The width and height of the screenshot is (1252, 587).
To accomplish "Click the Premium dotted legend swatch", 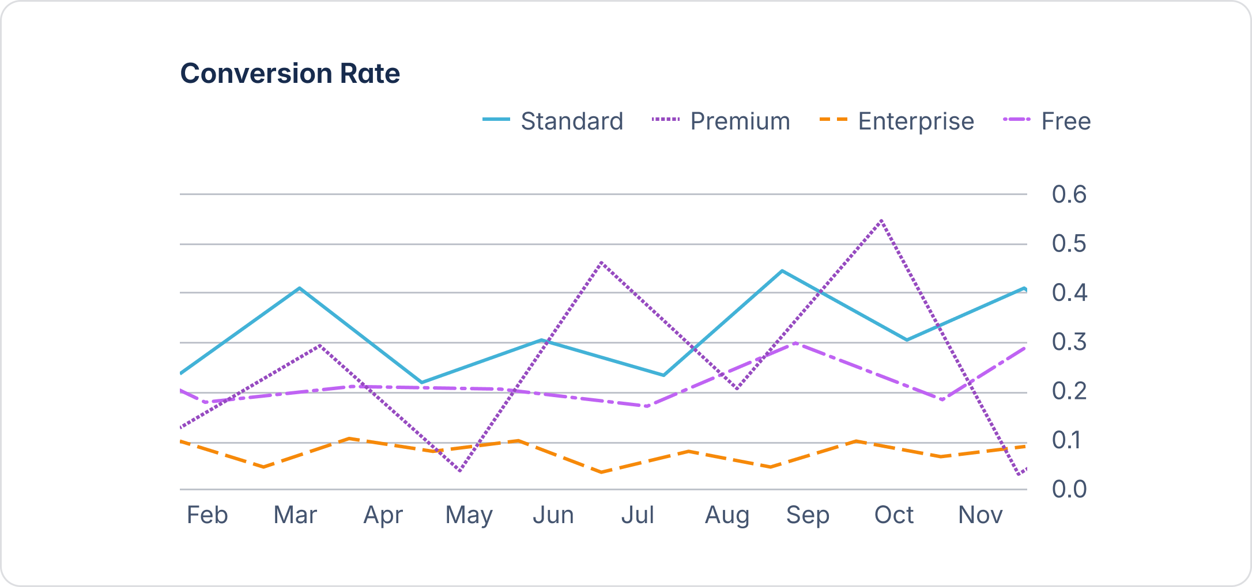I will [666, 120].
